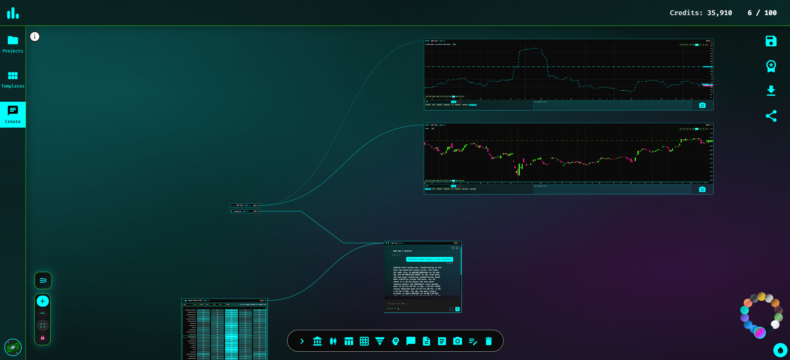Collapse the side panel menu button
This screenshot has width=790, height=360.
[43, 280]
